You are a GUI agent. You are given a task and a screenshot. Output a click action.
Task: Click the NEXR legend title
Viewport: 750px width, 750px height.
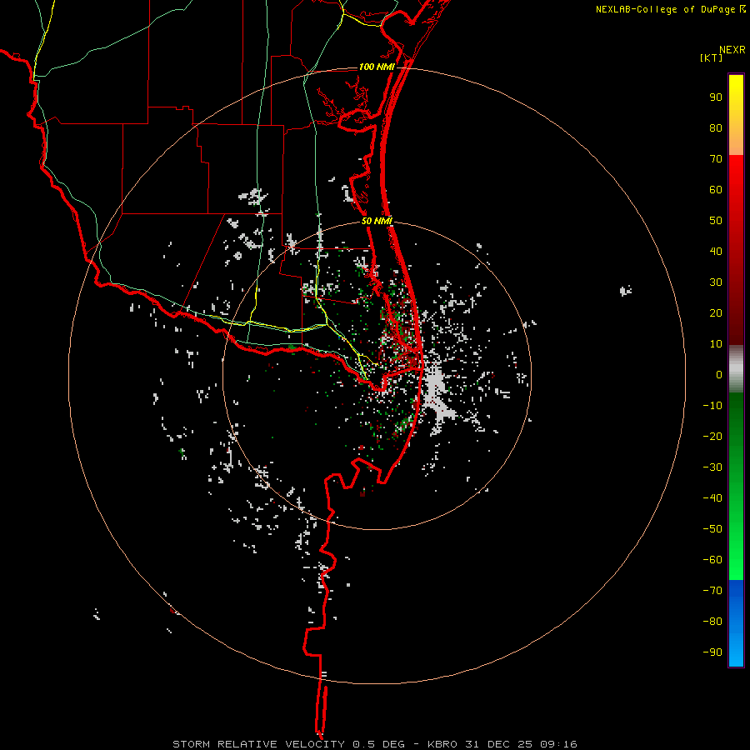tap(732, 50)
